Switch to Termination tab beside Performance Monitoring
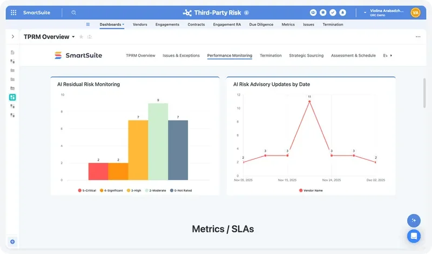Image resolution: width=432 pixels, height=254 pixels. click(271, 56)
